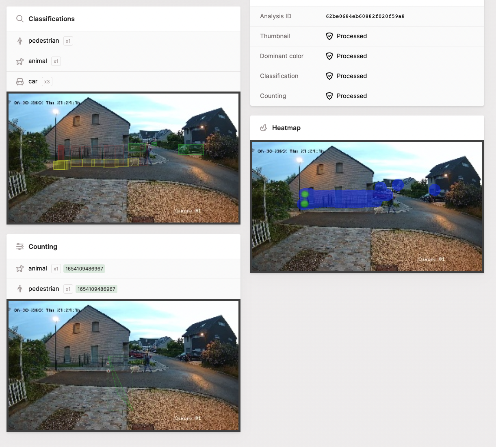Click the shield icon next to Thumbnail row
Screen dimensions: 496x447
[x=329, y=36]
